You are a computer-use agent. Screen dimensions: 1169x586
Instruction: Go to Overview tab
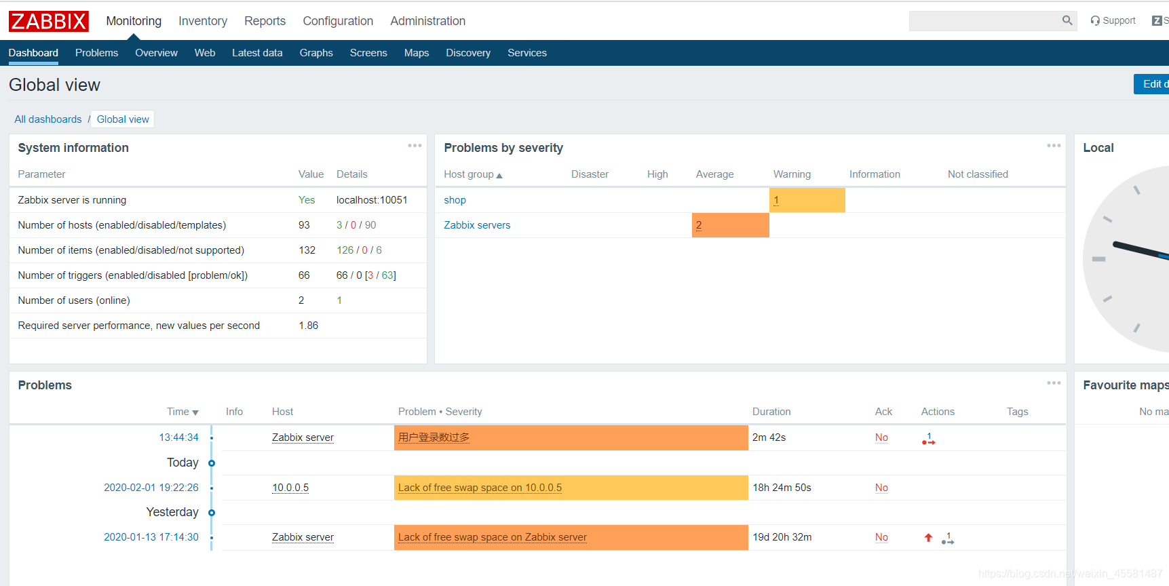coord(156,53)
